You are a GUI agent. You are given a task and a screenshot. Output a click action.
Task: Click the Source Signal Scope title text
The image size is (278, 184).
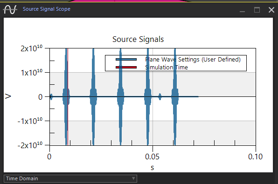coord(47,9)
